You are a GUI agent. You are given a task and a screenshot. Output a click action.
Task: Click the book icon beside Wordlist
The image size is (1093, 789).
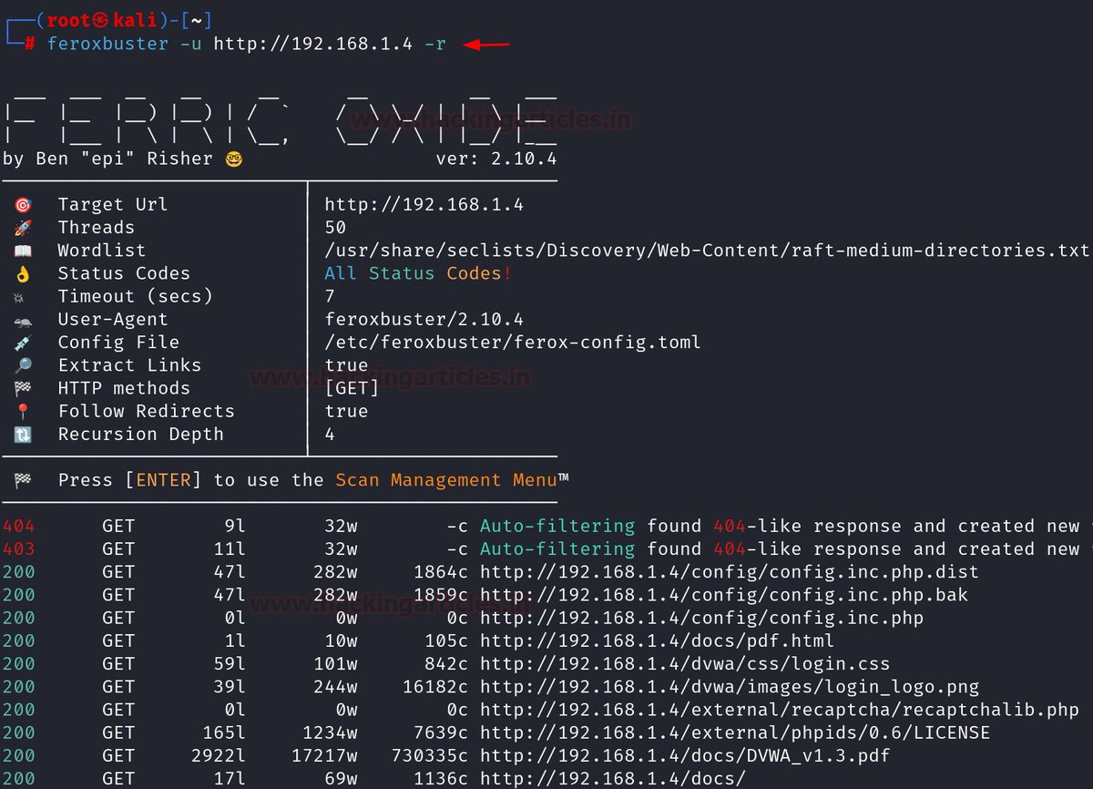pyautogui.click(x=23, y=250)
